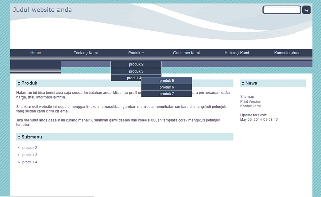The height and width of the screenshot is (197, 321).
Task: Open produk 4 in Submenu list
Action: point(30,162)
